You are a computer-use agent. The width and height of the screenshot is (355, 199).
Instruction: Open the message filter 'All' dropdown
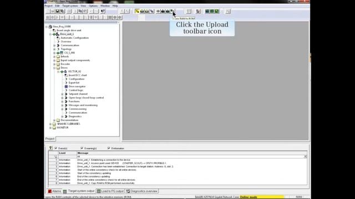click(305, 156)
